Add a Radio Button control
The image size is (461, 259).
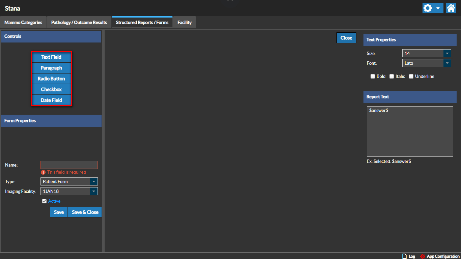pyautogui.click(x=51, y=79)
